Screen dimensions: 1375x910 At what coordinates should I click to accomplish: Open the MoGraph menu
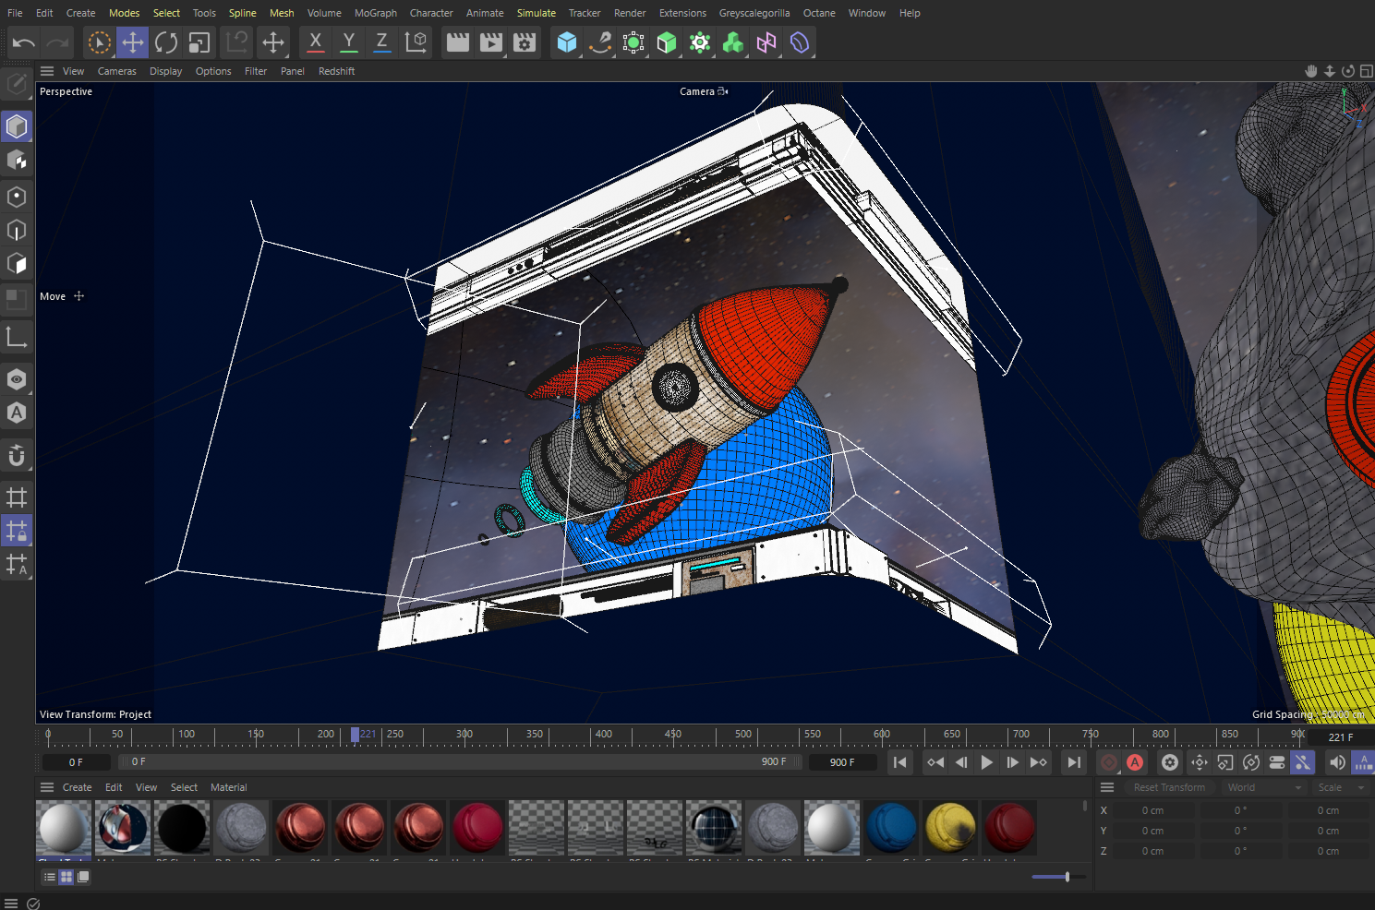(376, 13)
